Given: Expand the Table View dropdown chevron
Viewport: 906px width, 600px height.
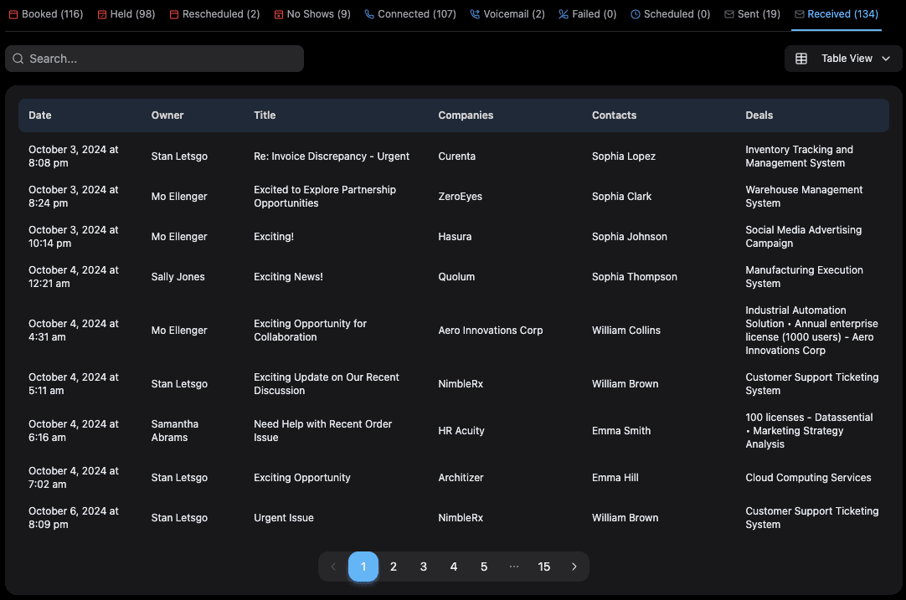Looking at the screenshot, I should pyautogui.click(x=886, y=59).
